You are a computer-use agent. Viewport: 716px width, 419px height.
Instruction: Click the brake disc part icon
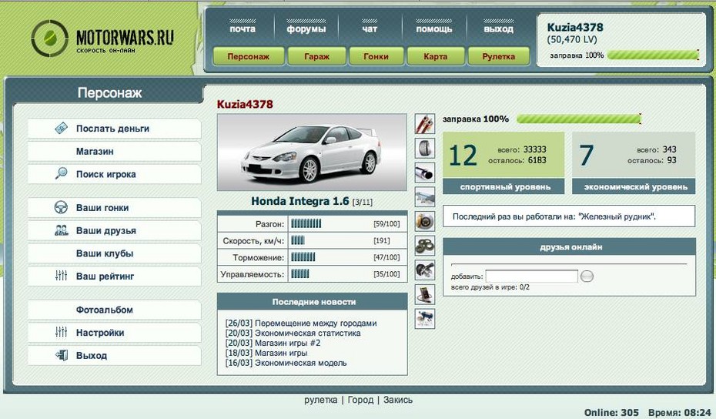[425, 221]
